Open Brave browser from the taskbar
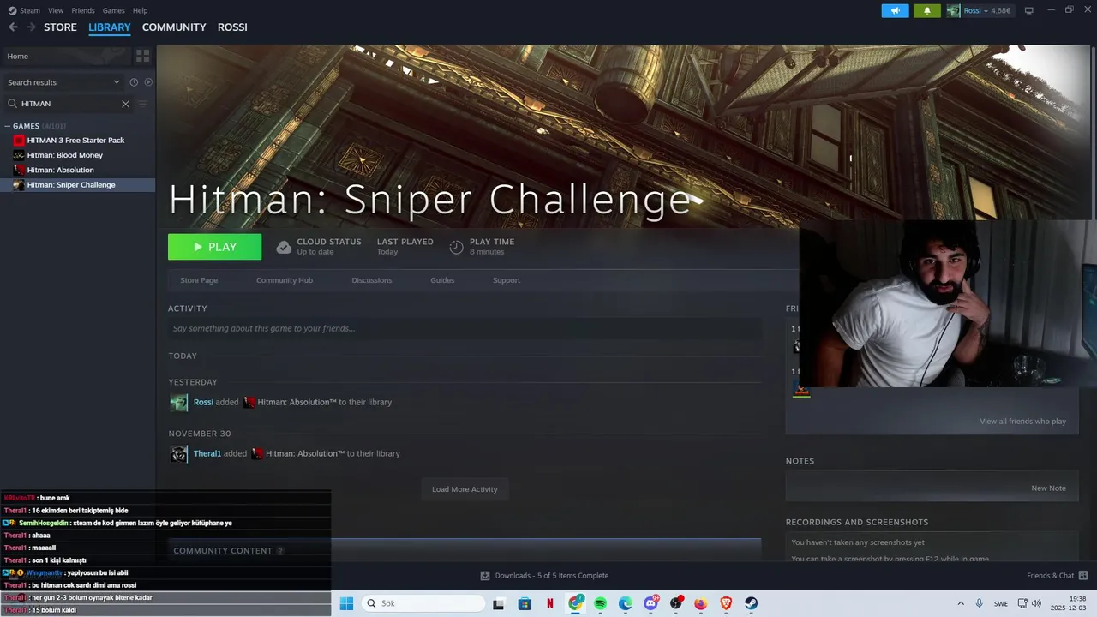1097x617 pixels. (726, 603)
